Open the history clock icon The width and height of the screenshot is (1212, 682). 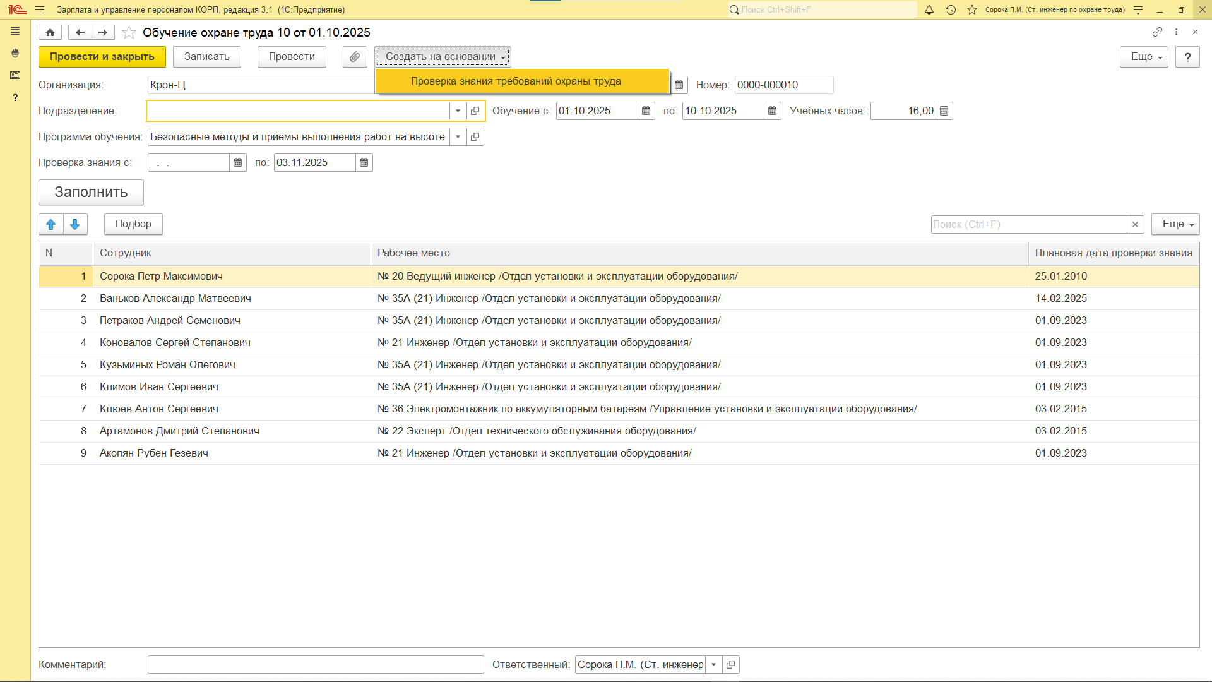[951, 9]
